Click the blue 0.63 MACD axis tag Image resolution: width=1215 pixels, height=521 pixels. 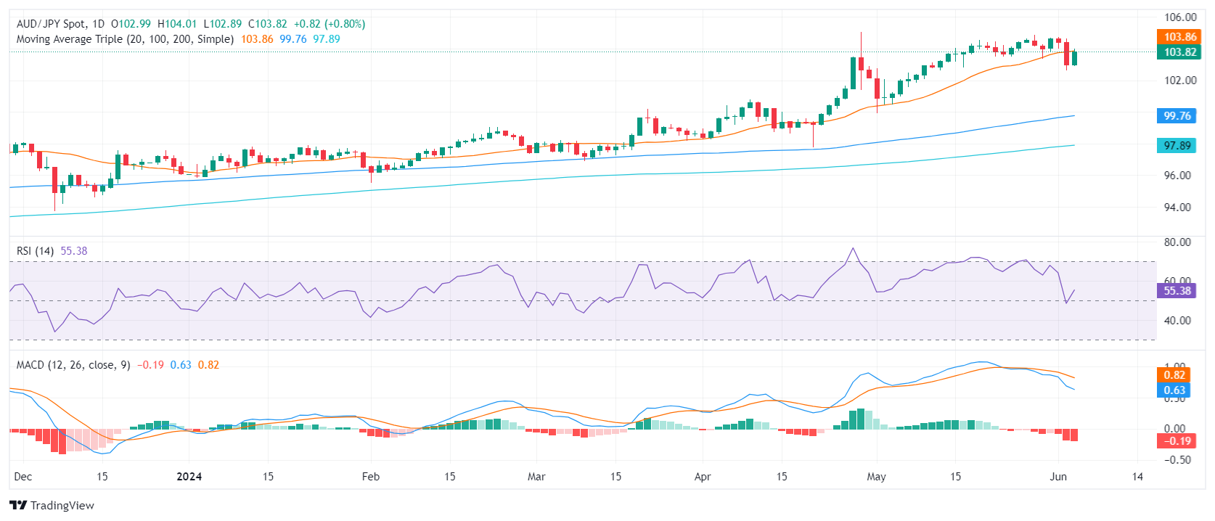tap(1174, 390)
